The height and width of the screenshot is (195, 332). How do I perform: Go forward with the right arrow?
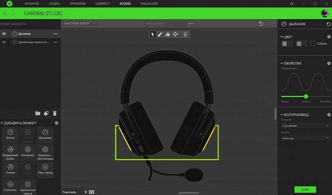coord(14,13)
